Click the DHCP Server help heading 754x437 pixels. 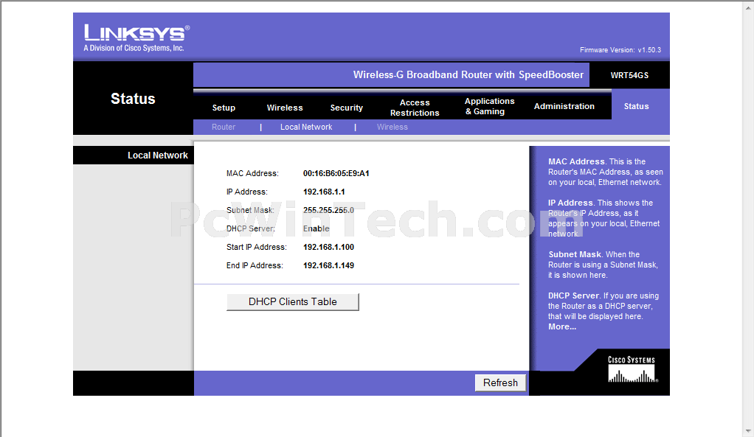point(574,296)
